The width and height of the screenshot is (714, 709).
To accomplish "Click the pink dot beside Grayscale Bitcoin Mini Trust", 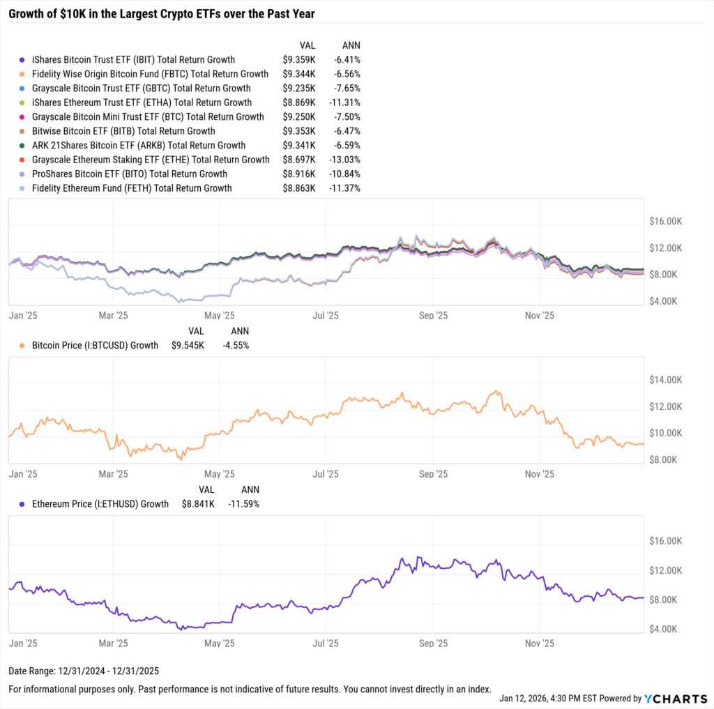I will click(23, 117).
